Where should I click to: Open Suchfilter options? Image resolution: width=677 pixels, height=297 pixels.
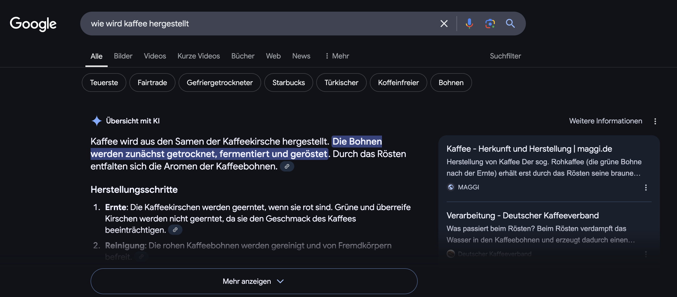click(x=505, y=56)
